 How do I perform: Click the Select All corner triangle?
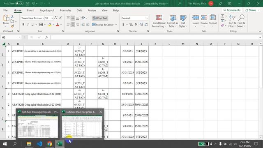[3, 44]
